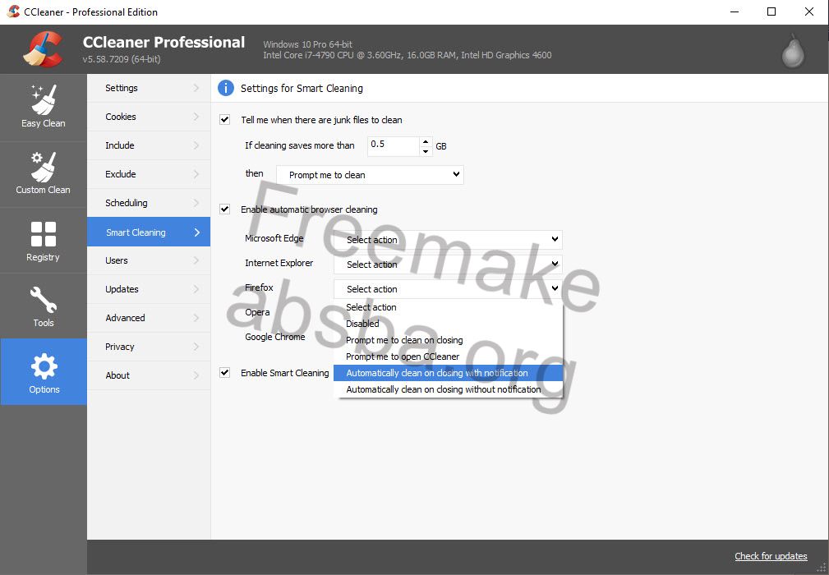Open the Include options page
The width and height of the screenshot is (829, 575).
(149, 145)
